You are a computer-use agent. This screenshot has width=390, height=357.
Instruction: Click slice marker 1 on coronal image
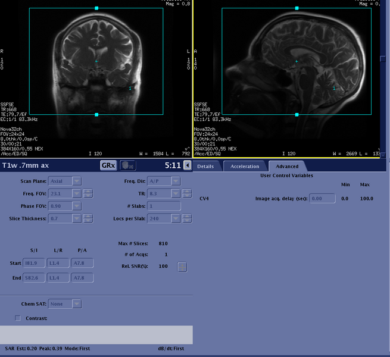click(x=130, y=88)
